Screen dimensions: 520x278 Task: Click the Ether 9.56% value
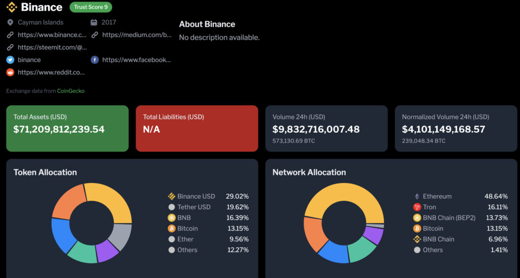[x=239, y=239]
